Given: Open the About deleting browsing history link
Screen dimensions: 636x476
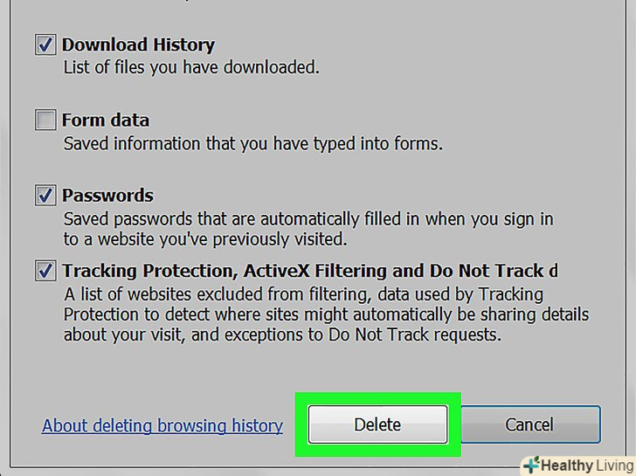Looking at the screenshot, I should pos(162,426).
